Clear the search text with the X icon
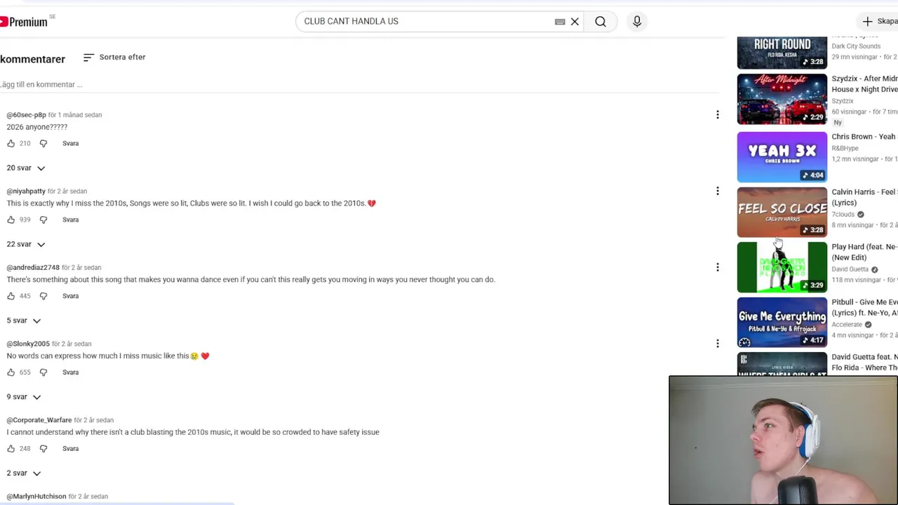Screen dimensions: 898x505 click(x=575, y=22)
